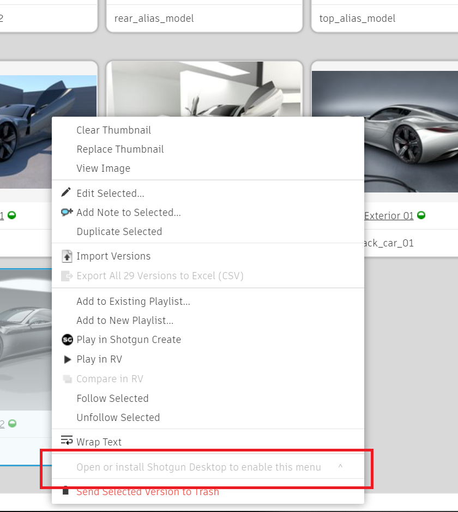The height and width of the screenshot is (512, 458).
Task: Open the Exterior 01 version link
Action: [389, 215]
